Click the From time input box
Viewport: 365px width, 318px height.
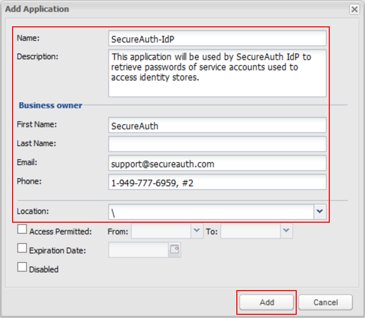point(161,231)
